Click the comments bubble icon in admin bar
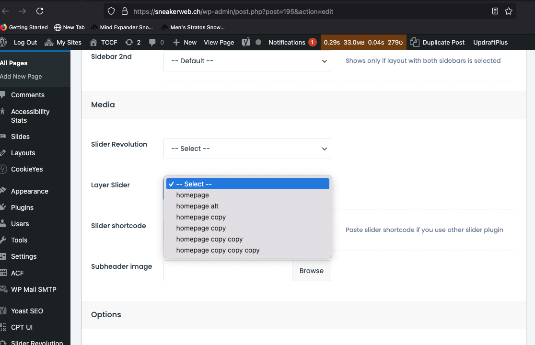This screenshot has height=345, width=535. pyautogui.click(x=152, y=42)
